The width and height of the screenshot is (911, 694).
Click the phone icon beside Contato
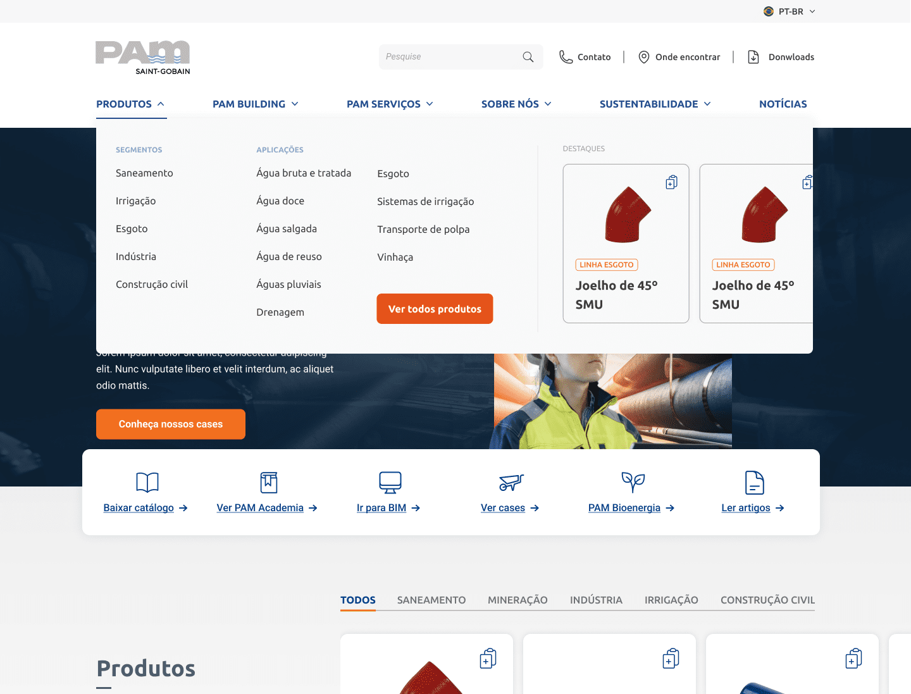[x=566, y=57]
